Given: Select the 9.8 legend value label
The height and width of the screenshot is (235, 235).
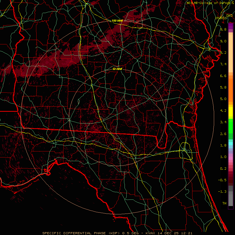Looking at the screenshot, I should click(x=223, y=30).
